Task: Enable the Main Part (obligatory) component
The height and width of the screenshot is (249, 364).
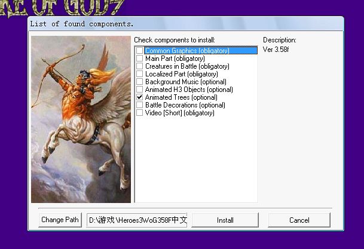Action: point(139,59)
